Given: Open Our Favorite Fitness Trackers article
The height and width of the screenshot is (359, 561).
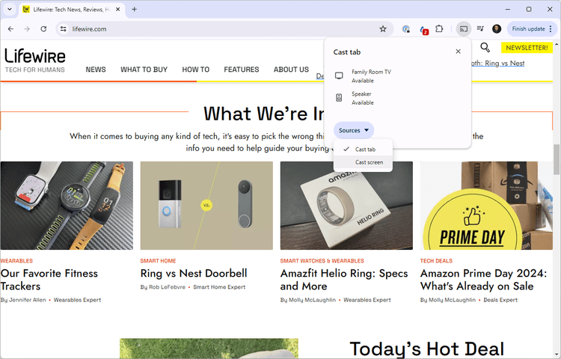Looking at the screenshot, I should click(x=49, y=280).
